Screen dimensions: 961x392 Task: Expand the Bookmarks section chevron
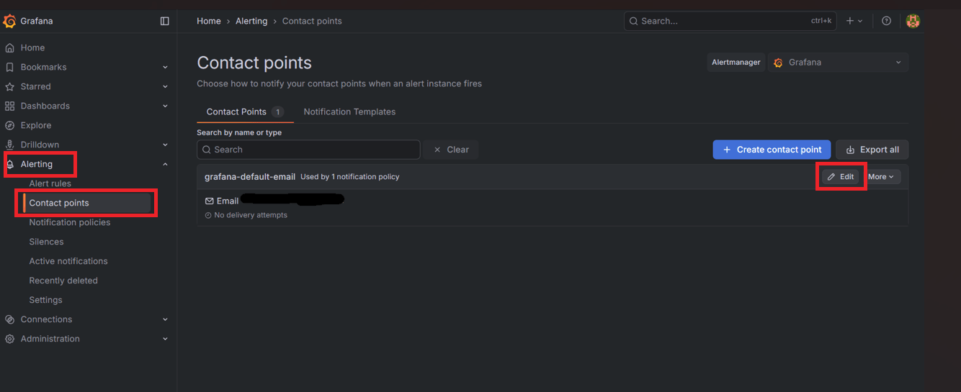tap(165, 68)
